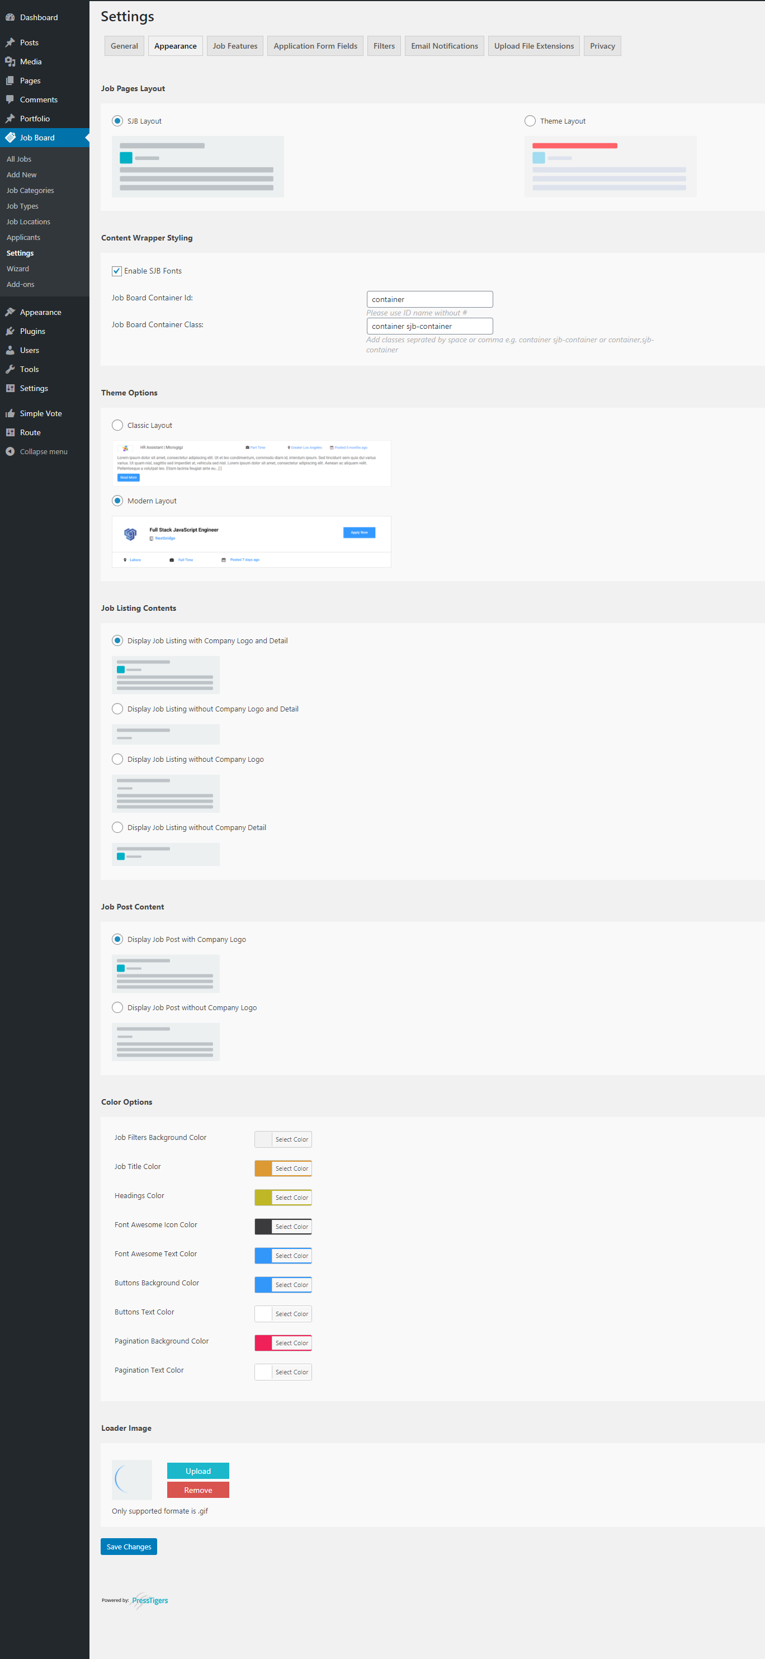
Task: Open the Email Notifications tab
Action: click(445, 46)
